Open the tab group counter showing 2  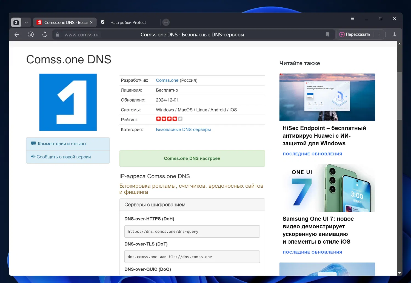pos(16,22)
